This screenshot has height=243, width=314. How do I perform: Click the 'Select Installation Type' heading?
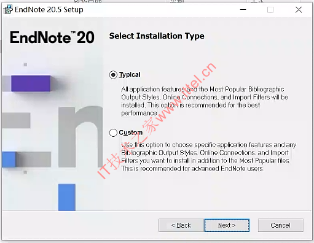coord(157,36)
